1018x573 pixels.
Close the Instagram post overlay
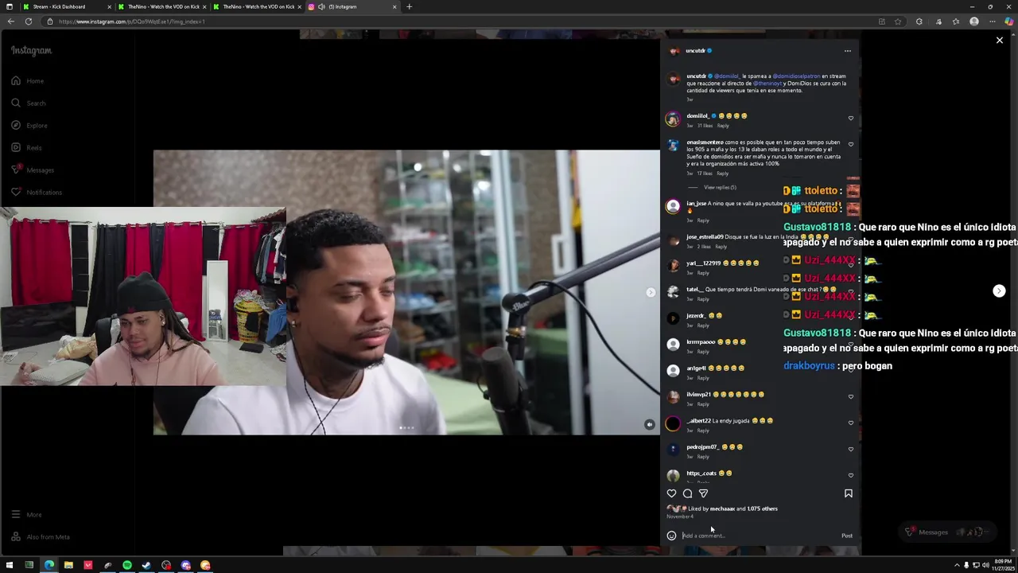pyautogui.click(x=1000, y=40)
